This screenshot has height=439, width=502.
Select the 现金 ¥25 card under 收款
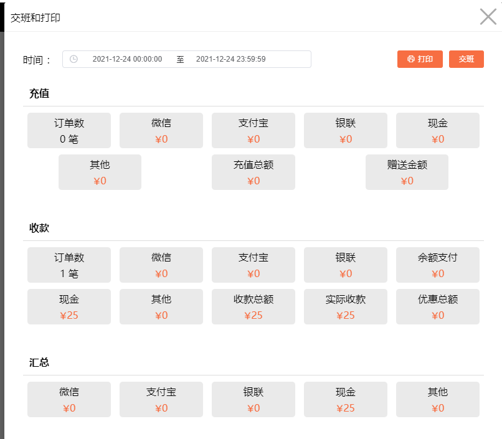(x=69, y=306)
